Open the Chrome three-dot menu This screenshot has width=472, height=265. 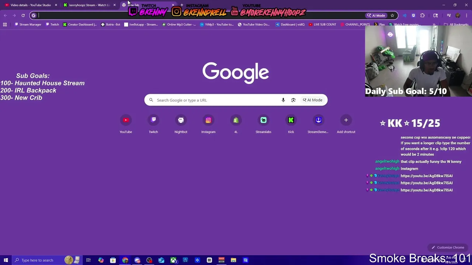[467, 15]
